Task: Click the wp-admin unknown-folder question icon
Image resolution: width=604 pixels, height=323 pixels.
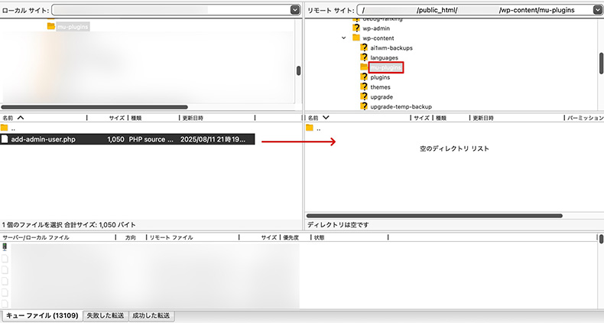Action: [356, 28]
